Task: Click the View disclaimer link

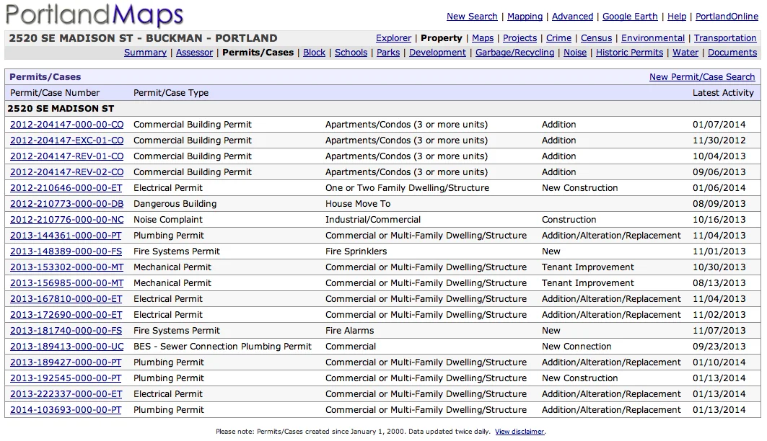Action: 520,432
